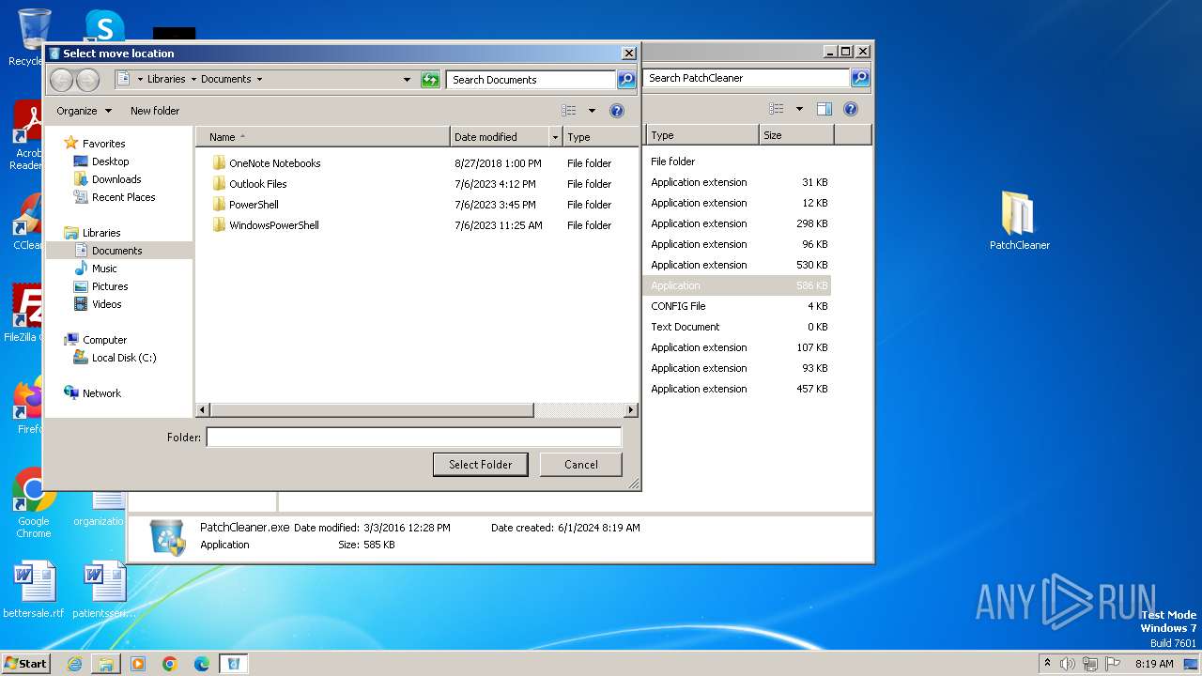Open the dialog's Help question mark icon
The height and width of the screenshot is (676, 1202).
pyautogui.click(x=617, y=111)
